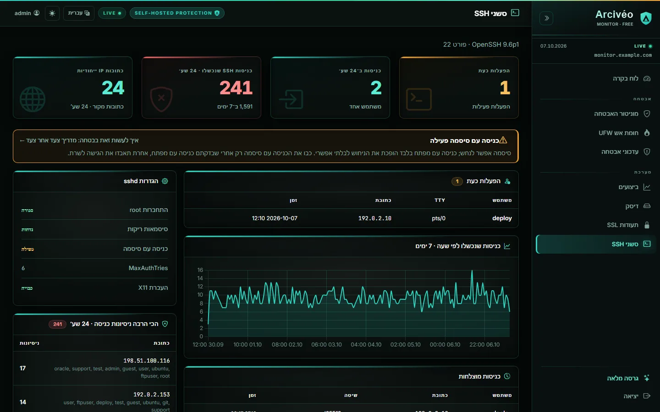Open the עברית language switcher
The height and width of the screenshot is (412, 660).
point(79,13)
